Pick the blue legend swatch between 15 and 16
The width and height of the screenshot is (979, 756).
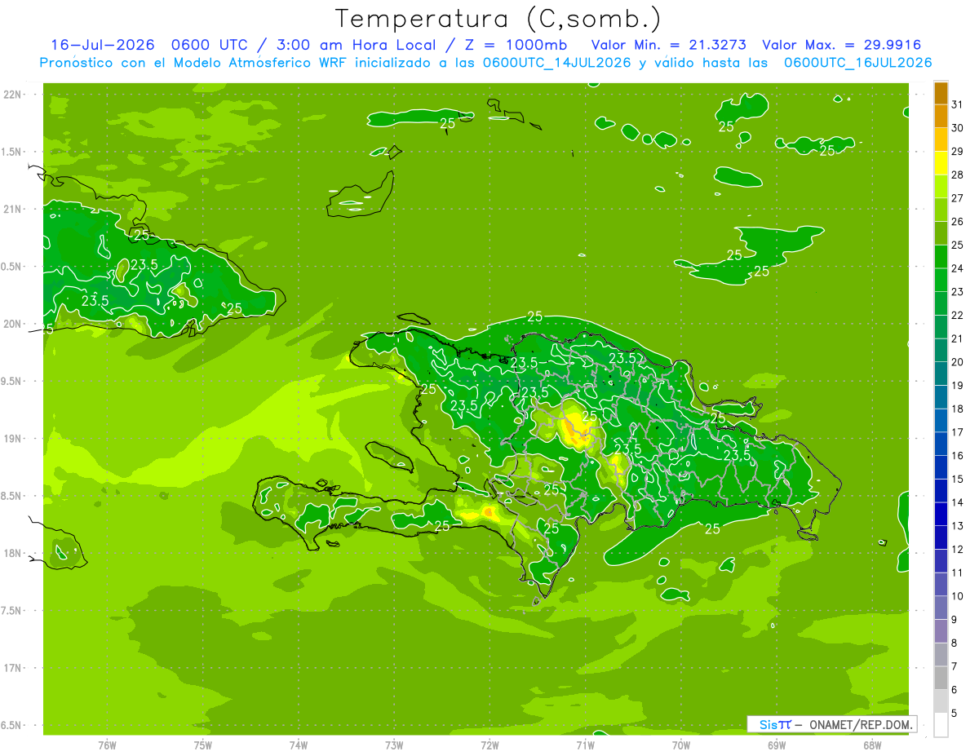[x=941, y=467]
